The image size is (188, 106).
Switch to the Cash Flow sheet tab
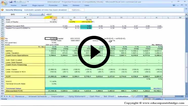(95, 96)
